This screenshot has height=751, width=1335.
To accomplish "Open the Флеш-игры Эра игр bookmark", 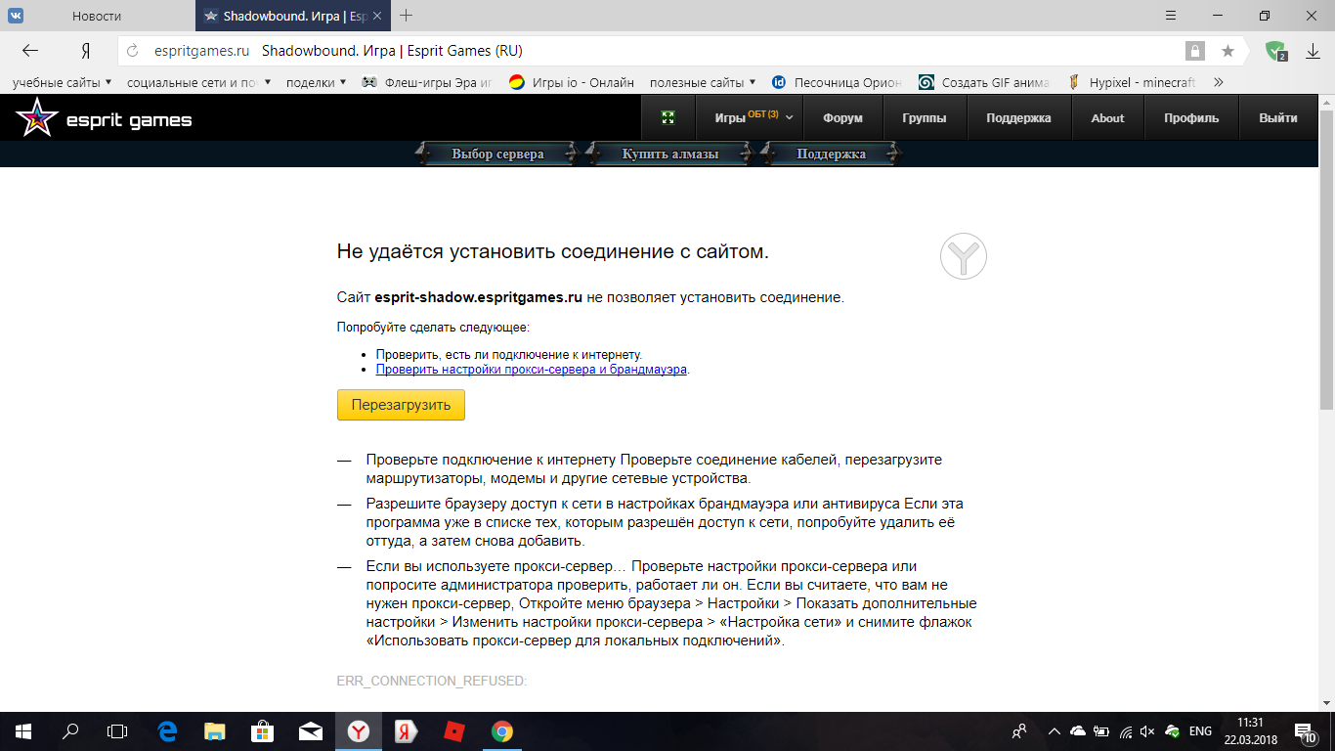I will (427, 83).
